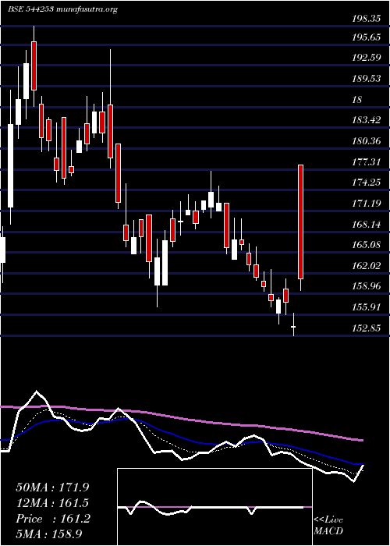390x546 pixels.
Task: Click the price label 189.53
Action: click(366, 79)
